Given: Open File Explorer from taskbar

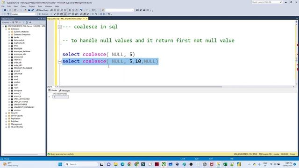Looking at the screenshot, I should coord(115,164).
